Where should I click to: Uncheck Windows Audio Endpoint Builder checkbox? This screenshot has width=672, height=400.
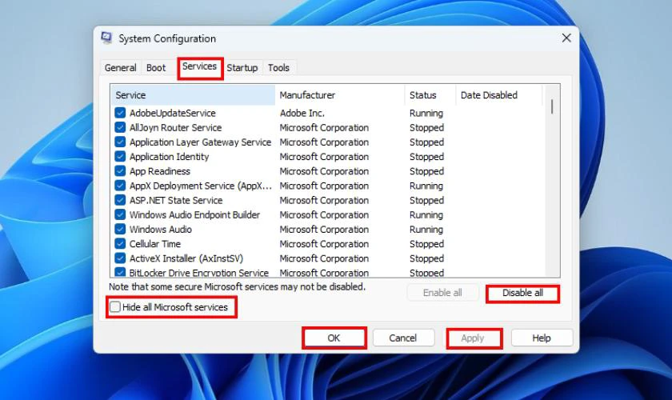(120, 214)
